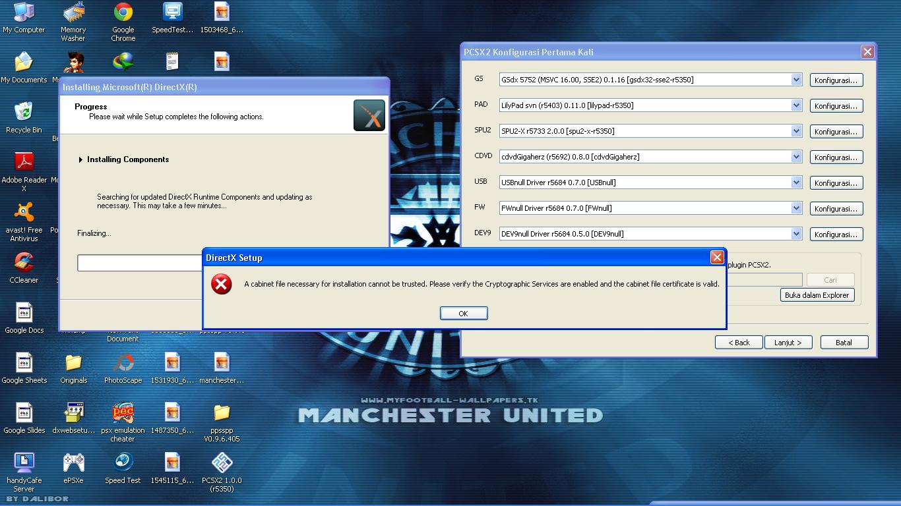Expand the PAD LilyPad plugin dropdown
Image resolution: width=901 pixels, height=506 pixels.
click(x=796, y=105)
